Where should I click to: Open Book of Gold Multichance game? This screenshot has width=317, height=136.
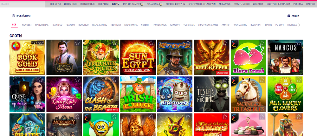tap(27, 57)
